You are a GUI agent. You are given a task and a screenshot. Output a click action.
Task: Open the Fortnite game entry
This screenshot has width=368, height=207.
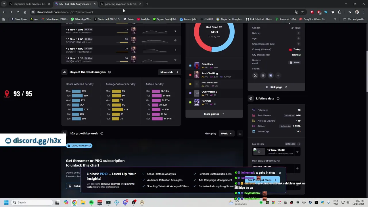point(214,102)
